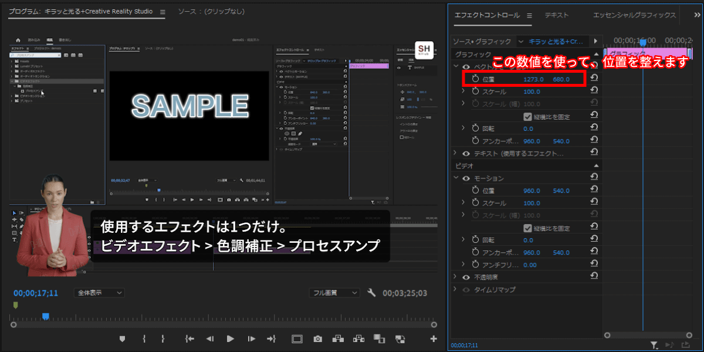This screenshot has width=704, height=352.
Task: Step forward one frame
Action: 251,339
